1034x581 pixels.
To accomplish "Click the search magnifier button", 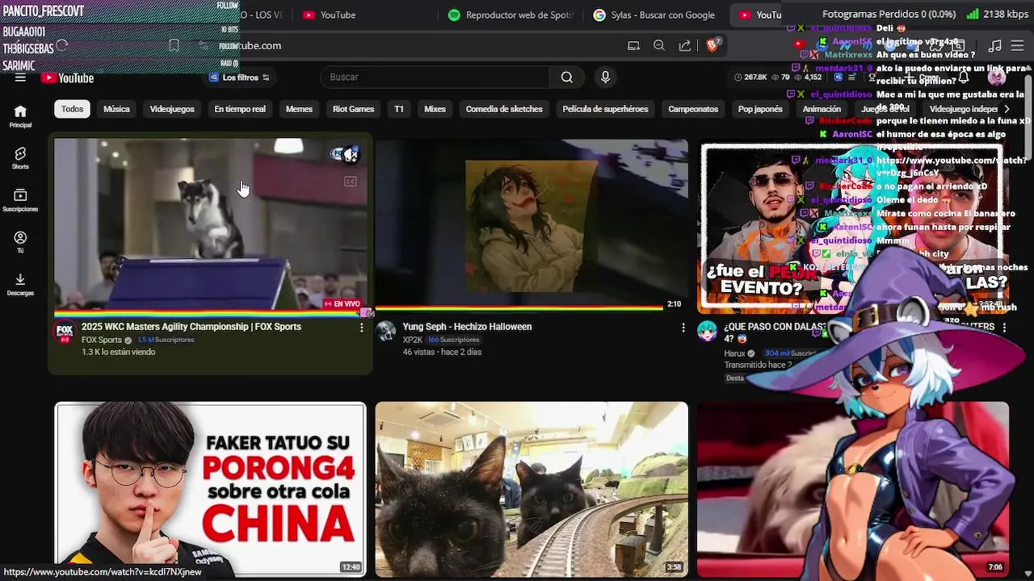I will pos(567,77).
